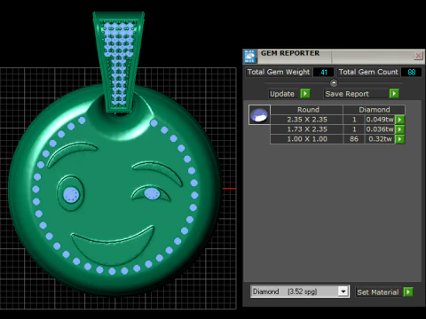
Task: Click the green arrow on the 0.32tw row
Action: pos(400,139)
